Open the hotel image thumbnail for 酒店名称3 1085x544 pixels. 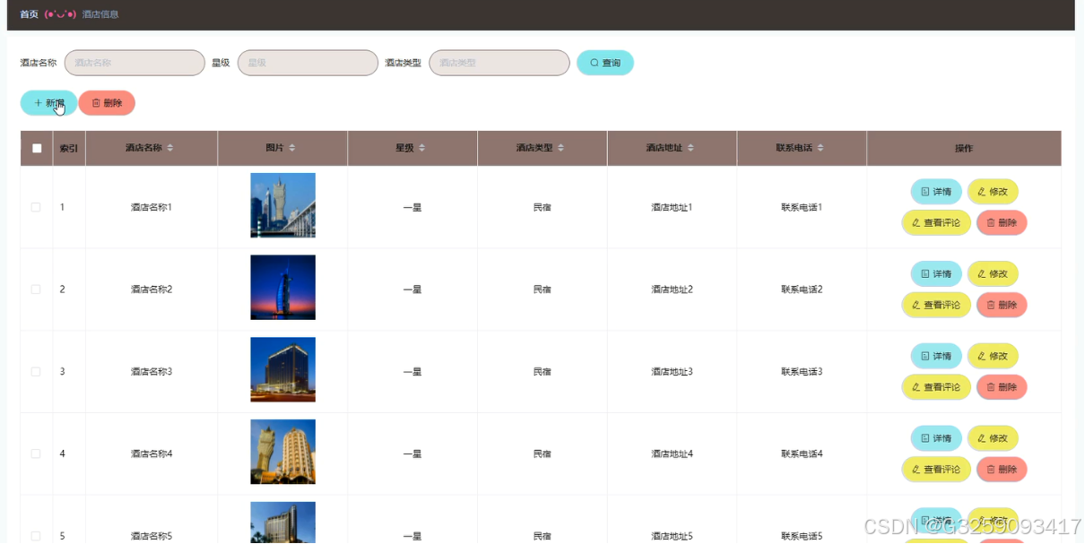click(x=282, y=369)
